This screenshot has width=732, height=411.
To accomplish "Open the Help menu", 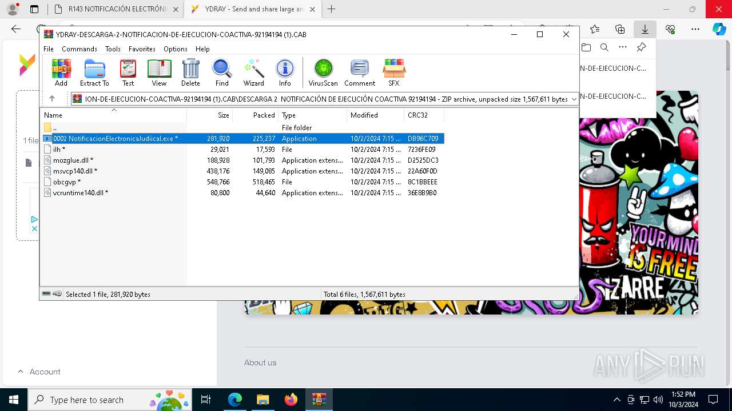I will point(202,49).
